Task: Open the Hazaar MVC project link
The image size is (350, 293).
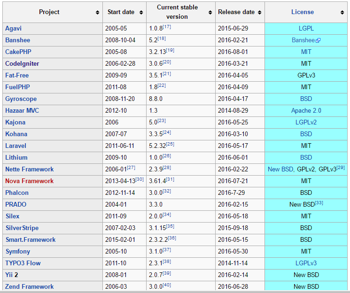Action: pyautogui.click(x=22, y=111)
